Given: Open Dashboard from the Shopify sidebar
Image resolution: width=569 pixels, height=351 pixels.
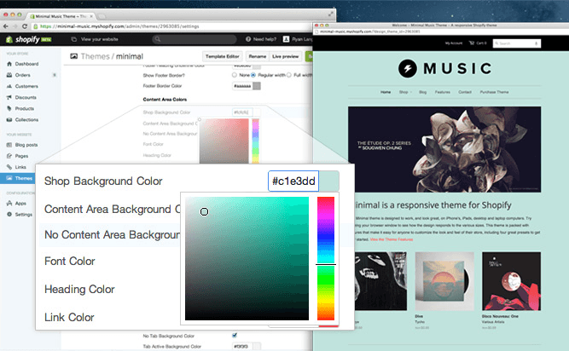Looking at the screenshot, I should pos(26,64).
